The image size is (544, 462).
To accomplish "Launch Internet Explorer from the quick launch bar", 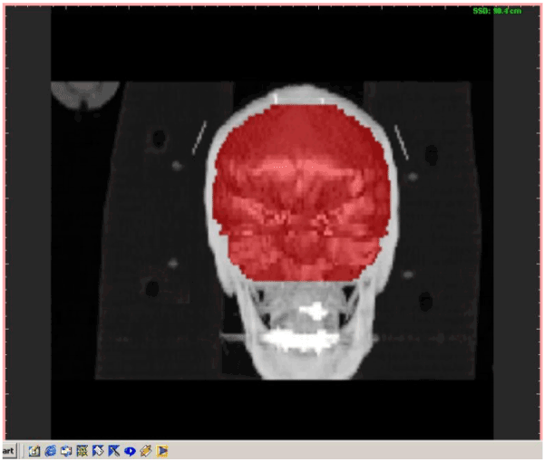I will pyautogui.click(x=51, y=450).
